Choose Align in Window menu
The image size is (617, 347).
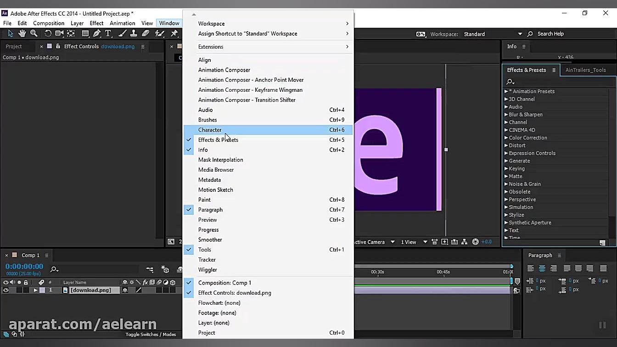click(268, 60)
